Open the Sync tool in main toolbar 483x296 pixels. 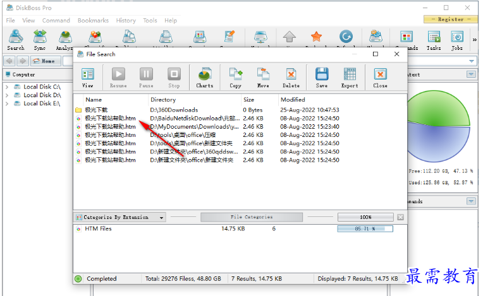pyautogui.click(x=40, y=40)
